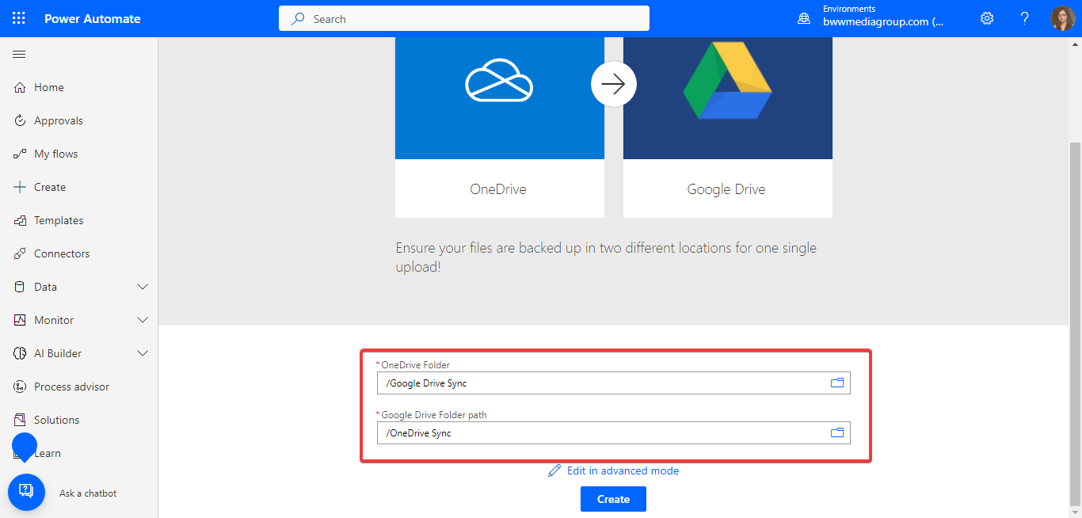Open Power Automate settings gear

pyautogui.click(x=986, y=17)
